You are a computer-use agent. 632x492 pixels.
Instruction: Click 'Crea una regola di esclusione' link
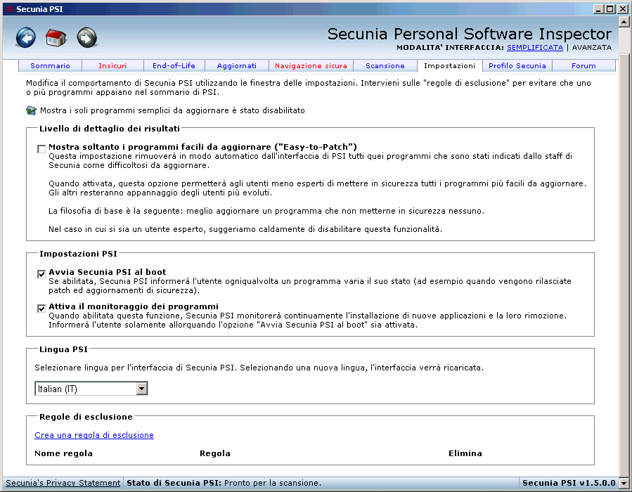point(94,435)
